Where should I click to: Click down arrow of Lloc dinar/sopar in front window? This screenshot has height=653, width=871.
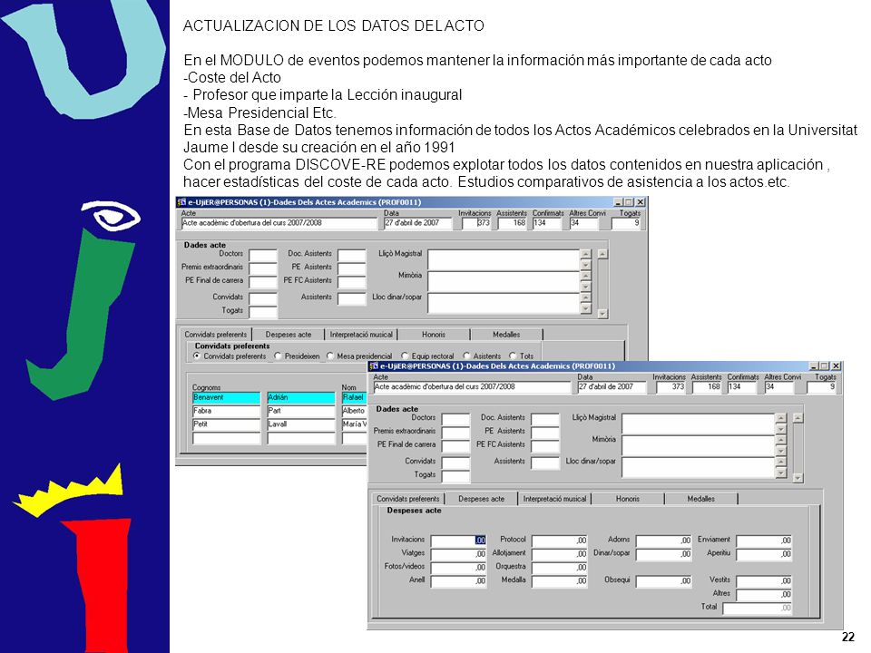(x=781, y=473)
